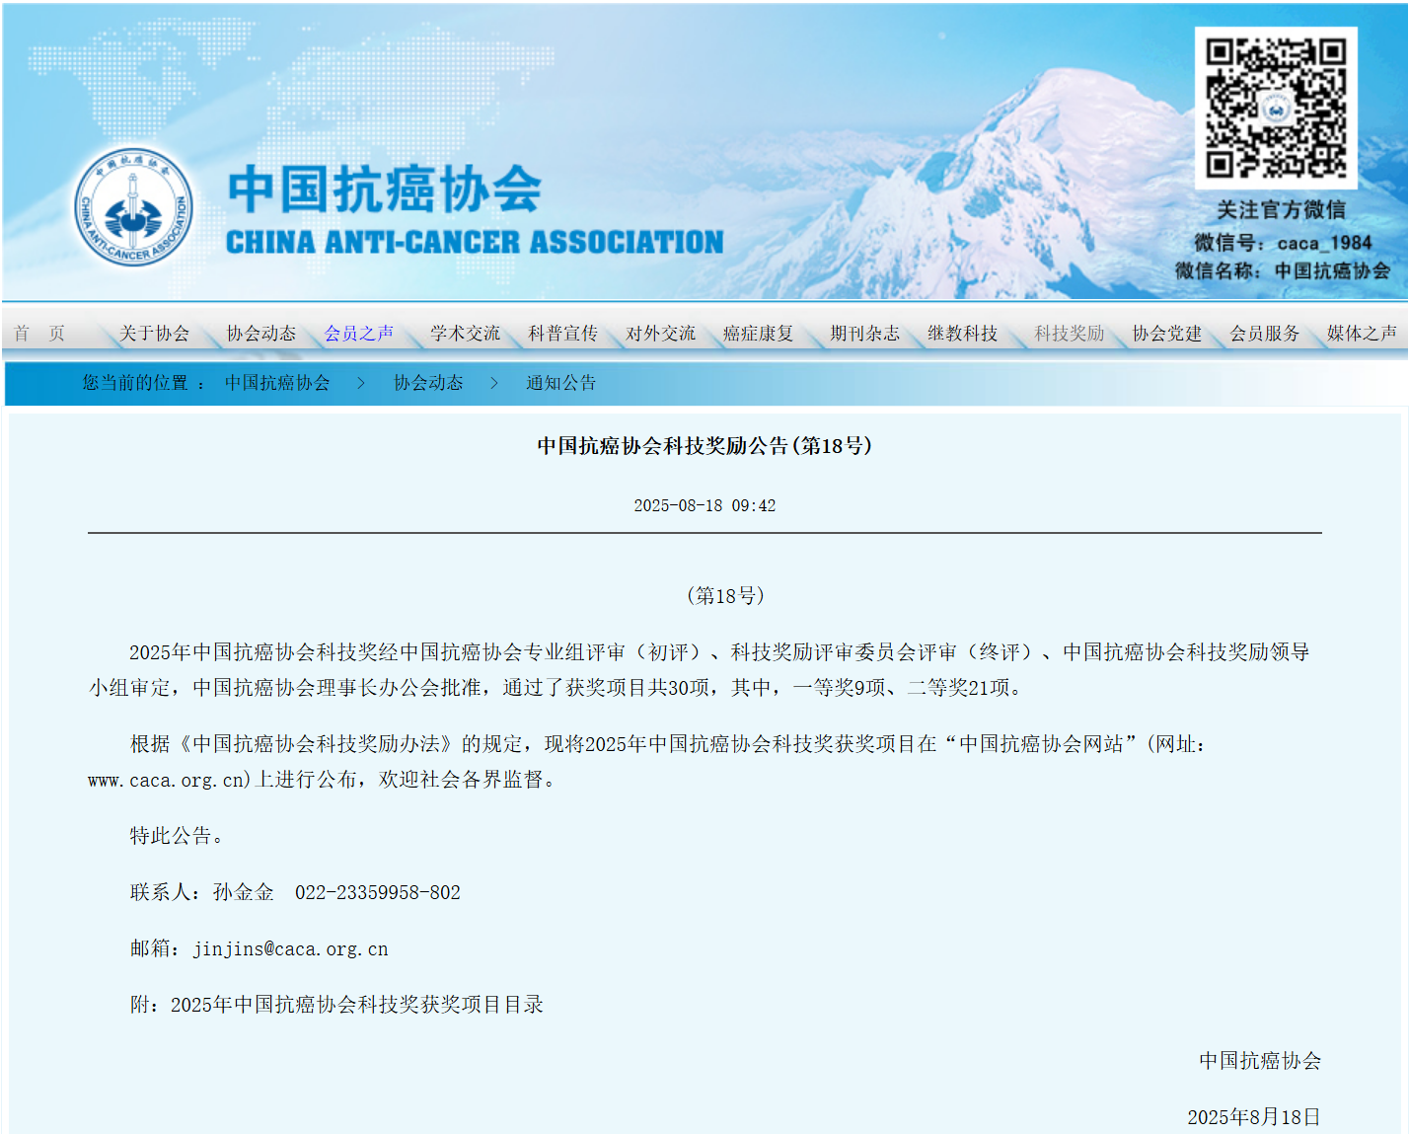Click the 通知公告 breadcrumb link
The width and height of the screenshot is (1409, 1134).
(x=560, y=383)
